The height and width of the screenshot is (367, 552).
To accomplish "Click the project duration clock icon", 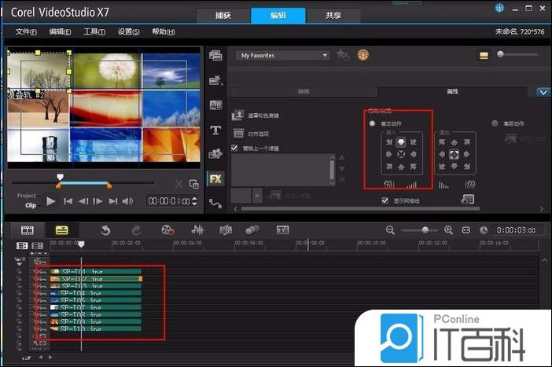I will coord(484,230).
